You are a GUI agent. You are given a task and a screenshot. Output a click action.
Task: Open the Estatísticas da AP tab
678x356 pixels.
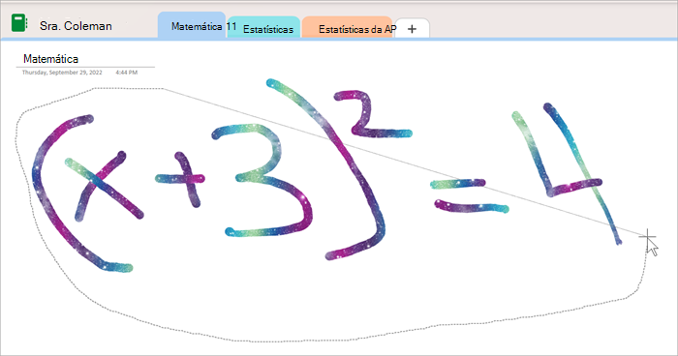tap(347, 28)
